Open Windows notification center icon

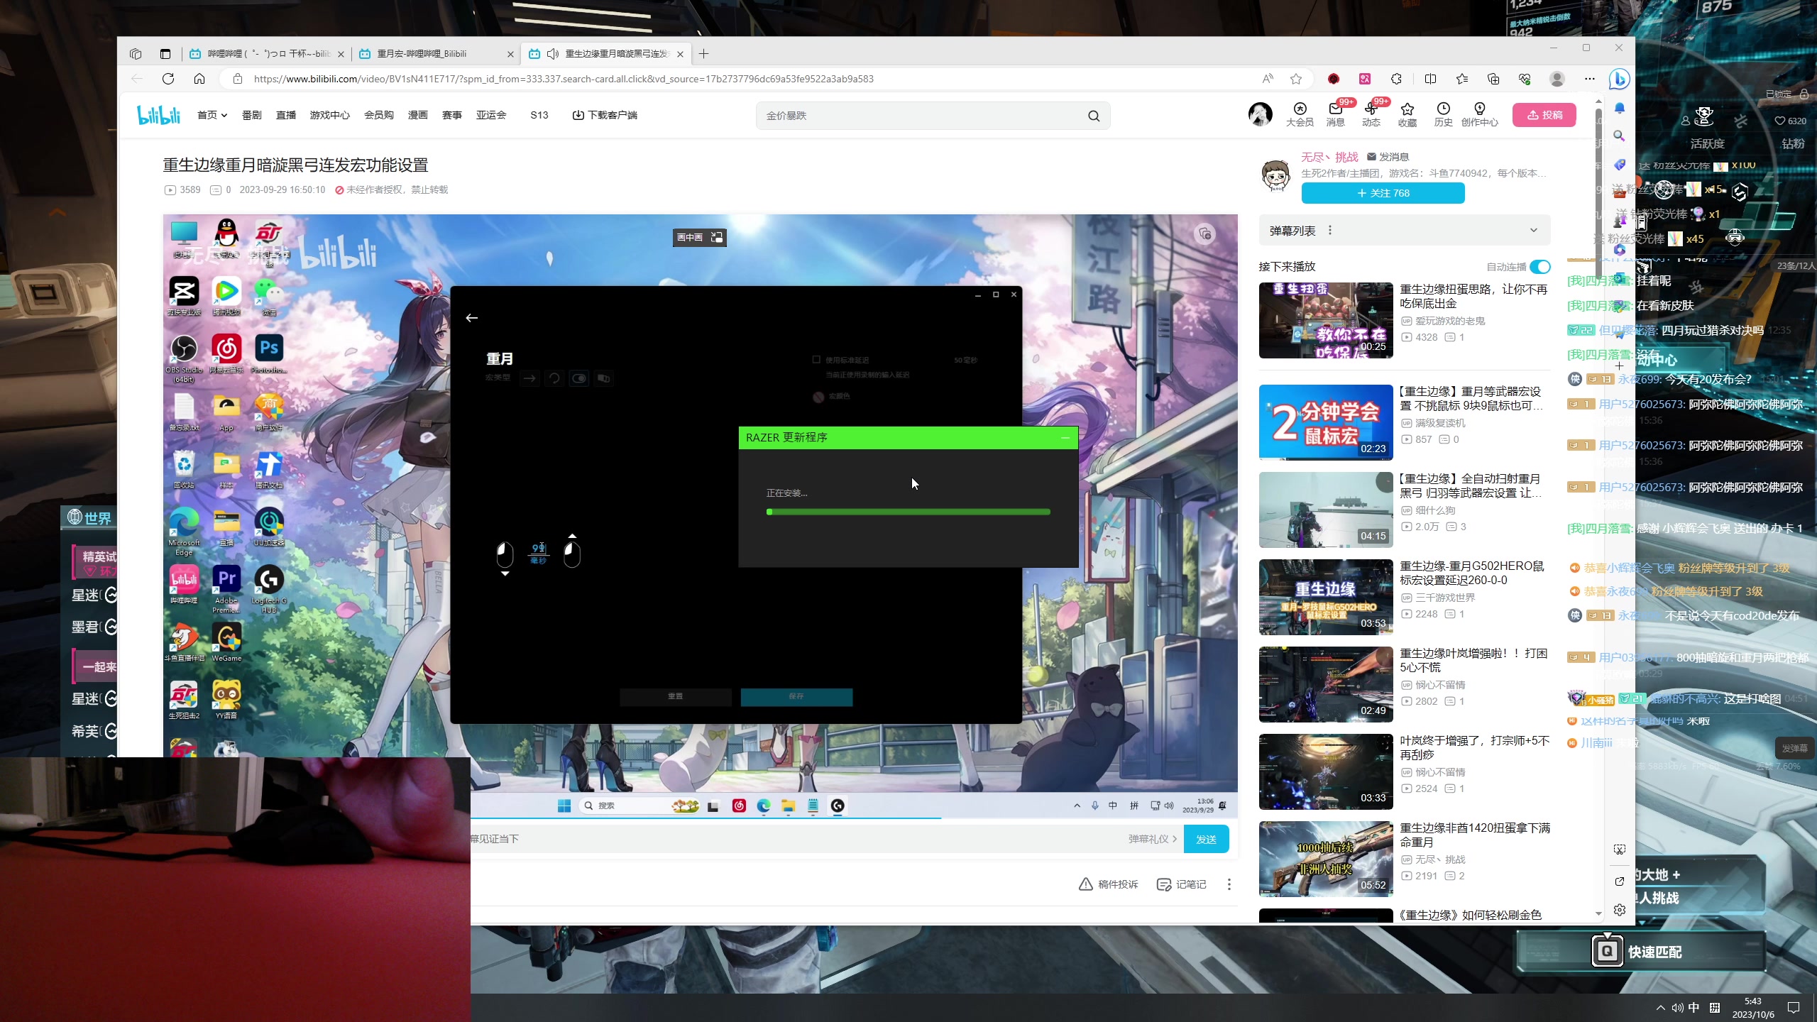click(x=1794, y=1008)
